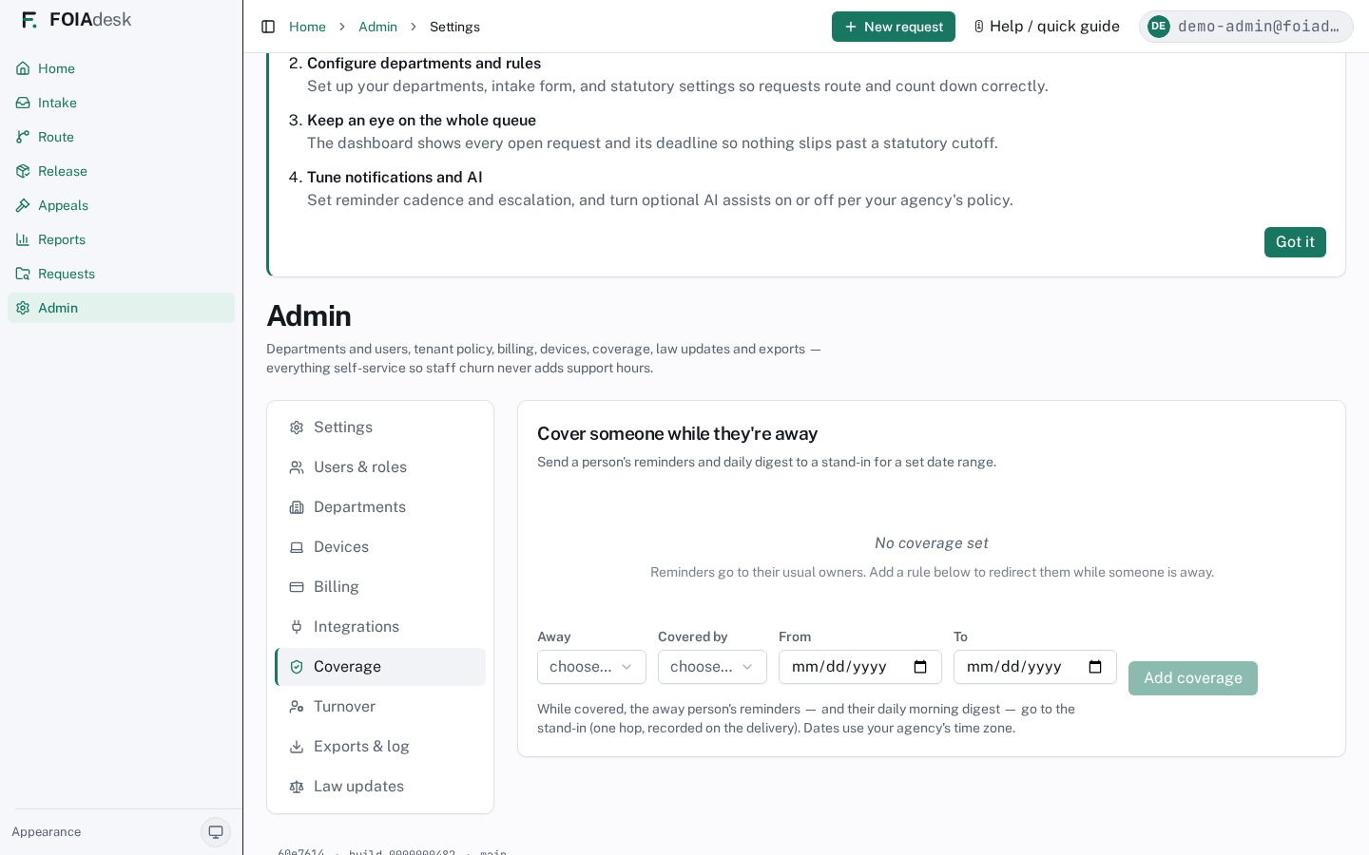Switch to Users & roles tab
Screen dimensions: 1369x855
380,467
